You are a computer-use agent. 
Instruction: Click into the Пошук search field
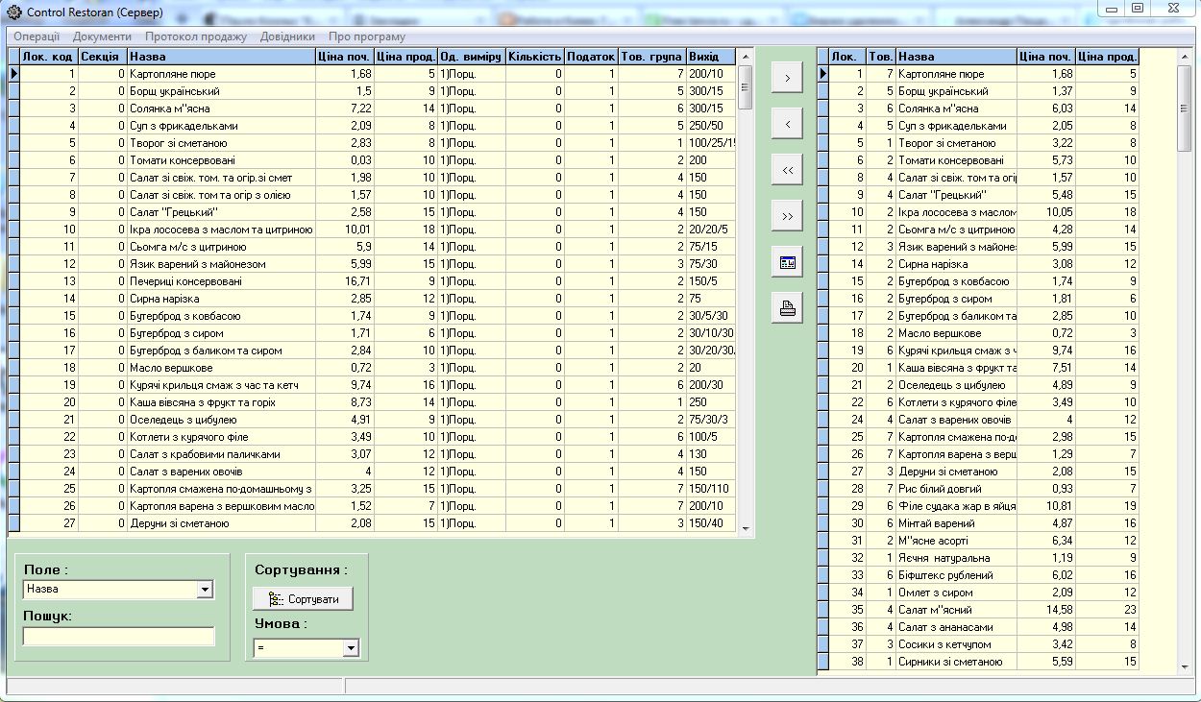tap(119, 637)
